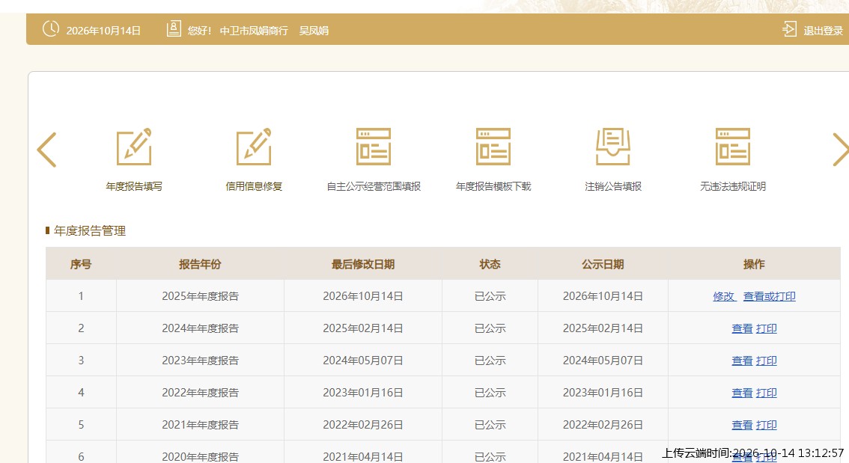Click the 信用信息修复 label
The image size is (849, 463).
tap(254, 186)
